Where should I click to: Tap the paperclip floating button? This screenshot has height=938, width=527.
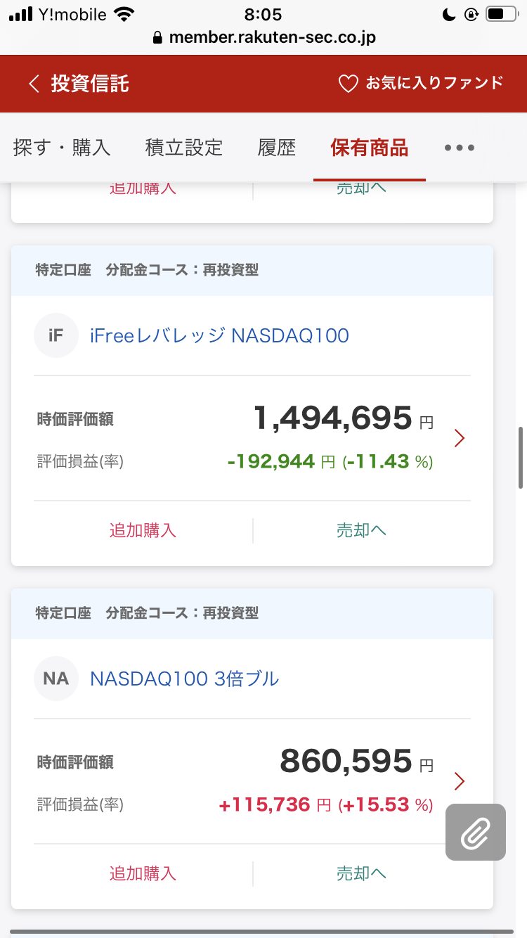475,832
